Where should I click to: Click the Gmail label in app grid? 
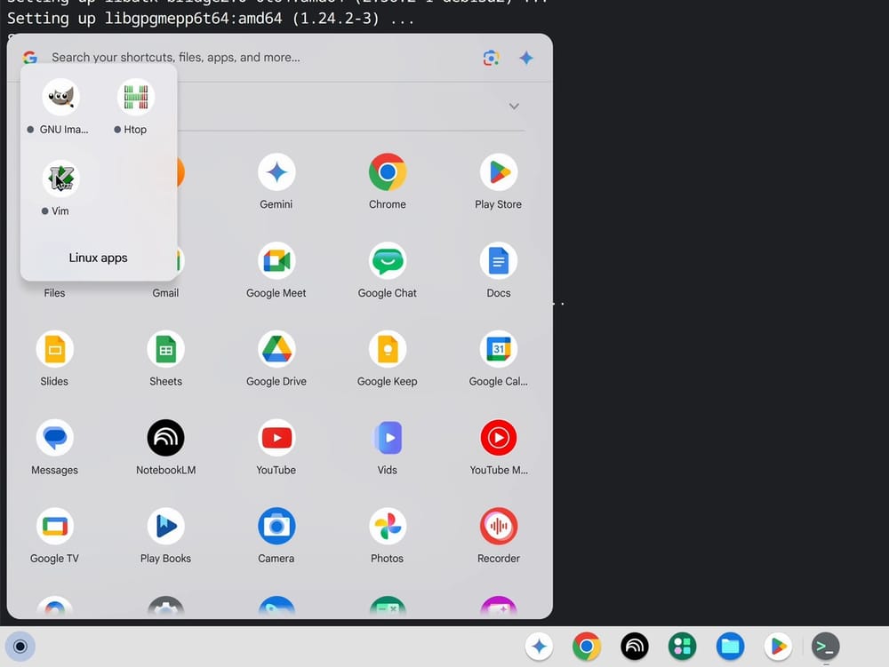pos(165,293)
